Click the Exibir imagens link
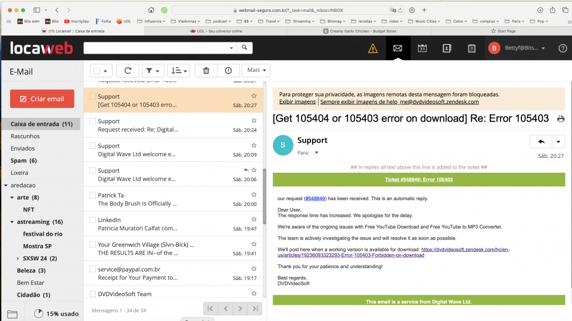 (297, 102)
